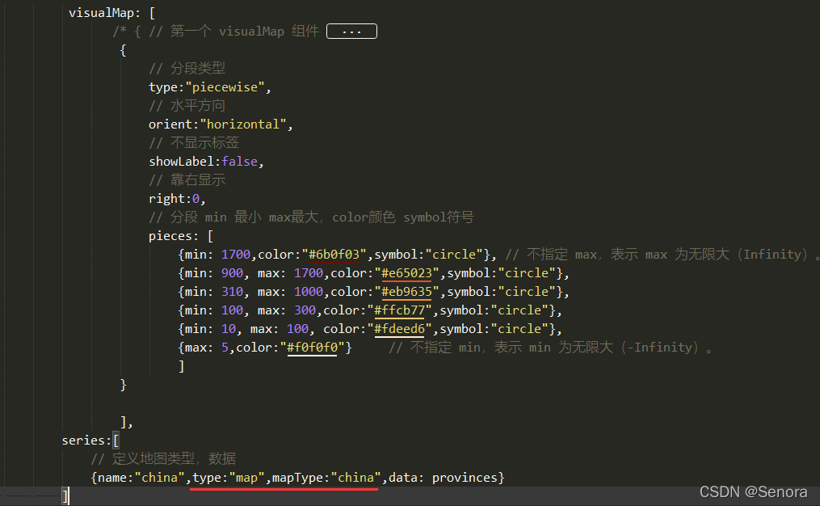
Task: Click the max value 300
Action: (305, 310)
